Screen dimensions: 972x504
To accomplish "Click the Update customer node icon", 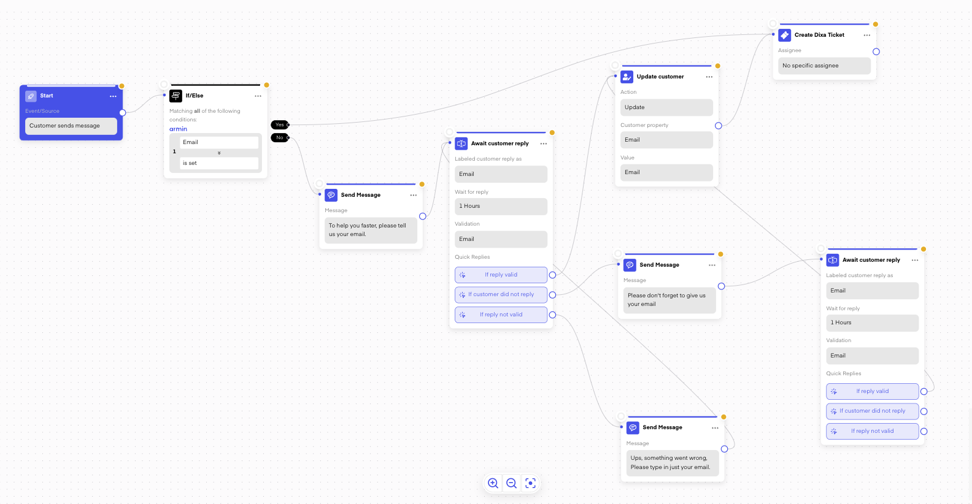I will pyautogui.click(x=627, y=77).
